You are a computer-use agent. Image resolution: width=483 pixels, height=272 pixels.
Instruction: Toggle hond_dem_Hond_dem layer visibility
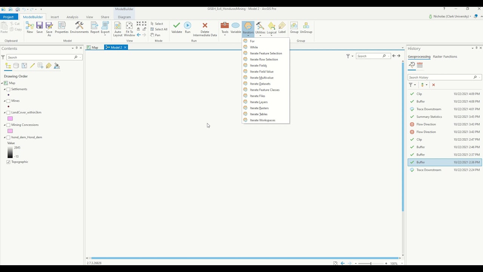click(9, 137)
